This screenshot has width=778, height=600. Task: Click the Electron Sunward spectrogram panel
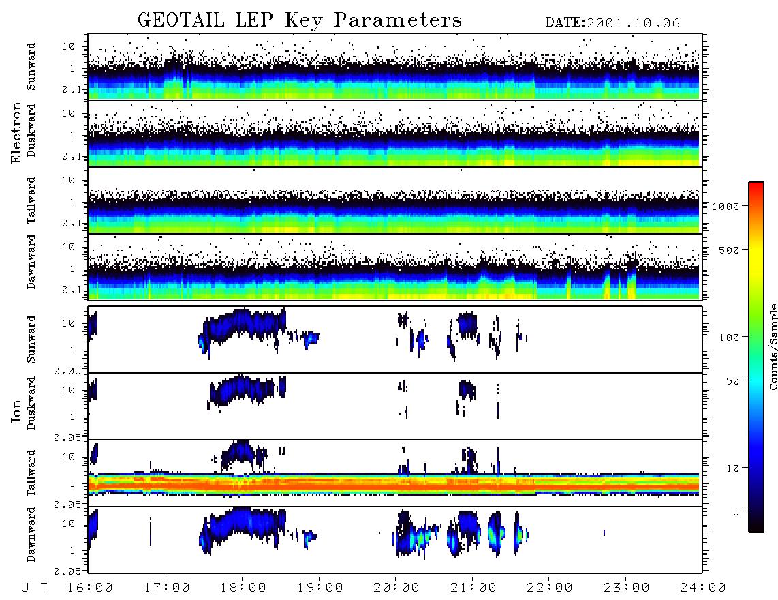[x=395, y=67]
